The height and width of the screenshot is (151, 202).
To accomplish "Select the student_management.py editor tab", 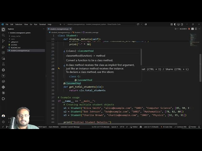I will (59, 29).
